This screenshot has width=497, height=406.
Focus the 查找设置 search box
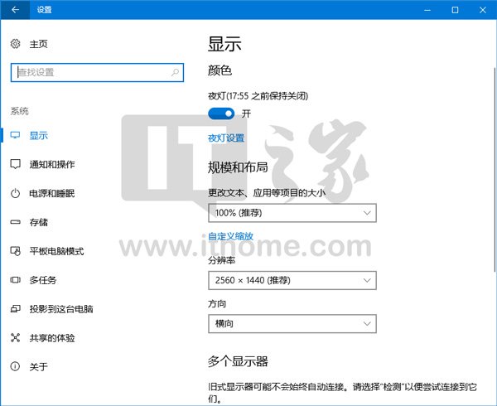(x=97, y=73)
